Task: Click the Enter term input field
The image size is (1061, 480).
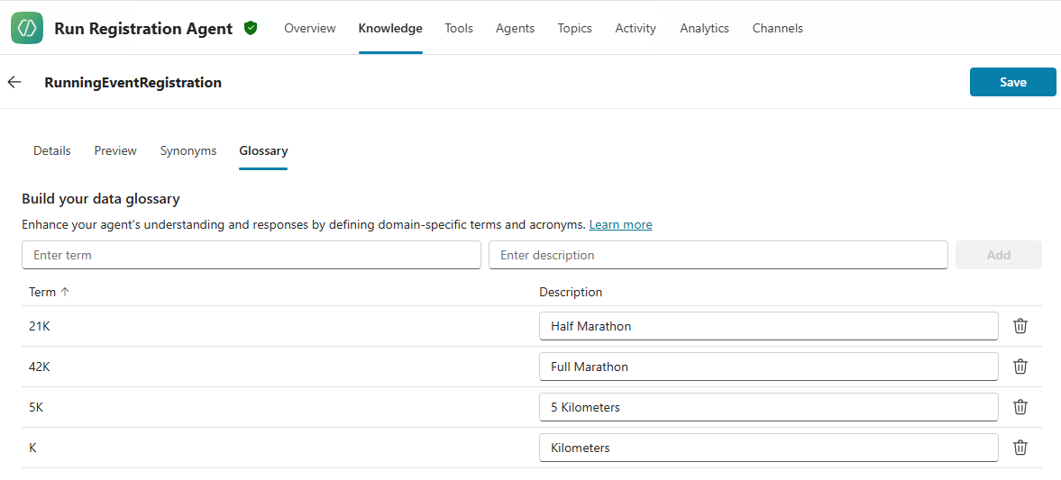Action: (x=251, y=255)
